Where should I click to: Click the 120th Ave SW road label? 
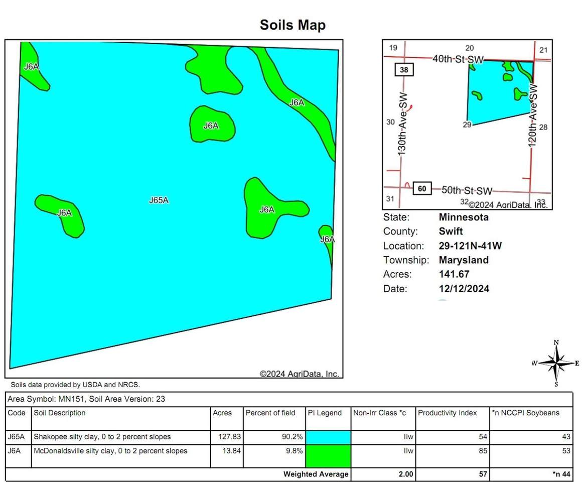(533, 115)
